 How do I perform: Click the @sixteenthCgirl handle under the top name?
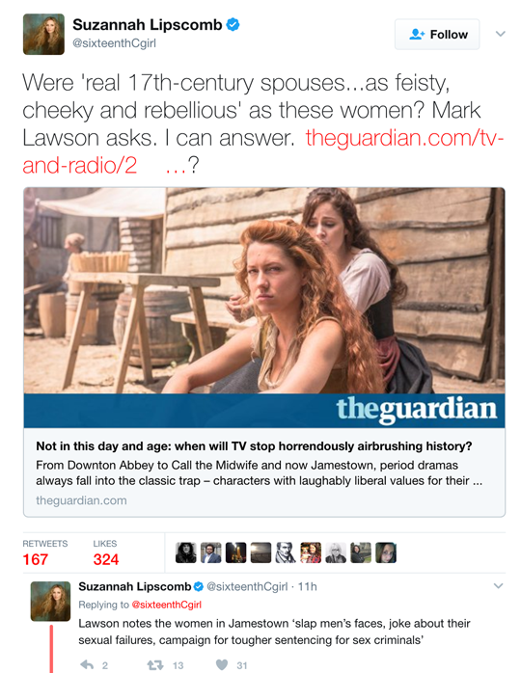(x=114, y=43)
